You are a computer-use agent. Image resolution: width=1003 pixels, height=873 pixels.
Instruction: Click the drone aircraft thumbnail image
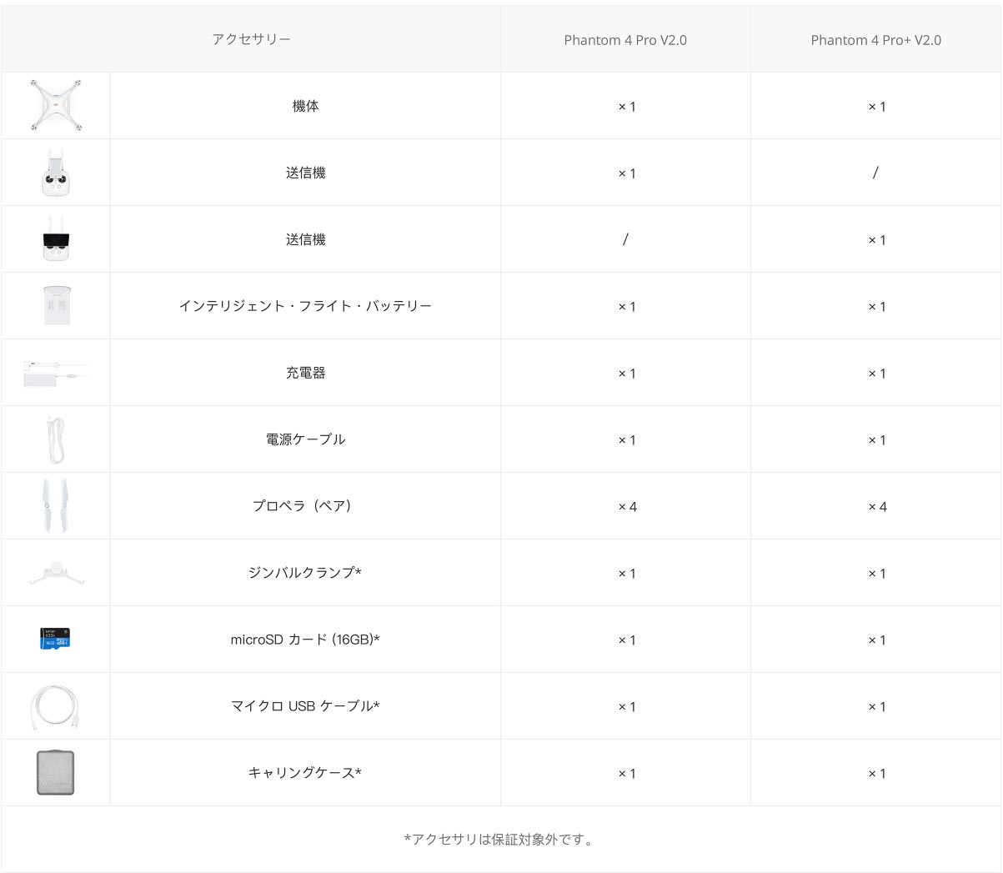coord(56,105)
